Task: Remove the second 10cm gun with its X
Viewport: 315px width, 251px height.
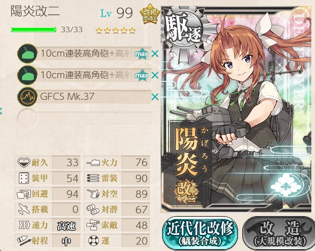Action: coord(155,75)
